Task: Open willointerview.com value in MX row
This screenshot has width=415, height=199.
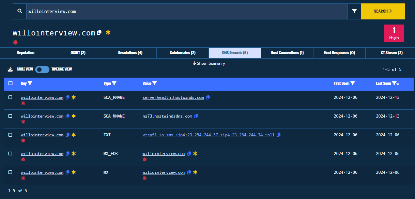Action: point(164,172)
